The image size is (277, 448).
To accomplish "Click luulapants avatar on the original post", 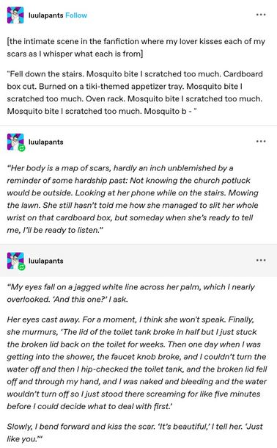I will (x=15, y=15).
